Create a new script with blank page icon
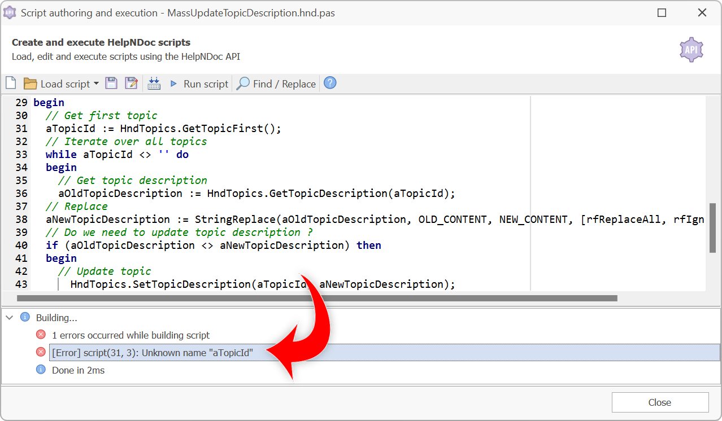 (x=11, y=84)
